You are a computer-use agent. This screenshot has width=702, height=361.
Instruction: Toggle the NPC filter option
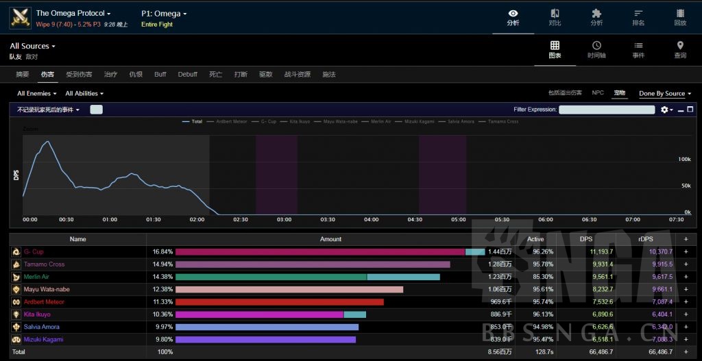tap(598, 93)
